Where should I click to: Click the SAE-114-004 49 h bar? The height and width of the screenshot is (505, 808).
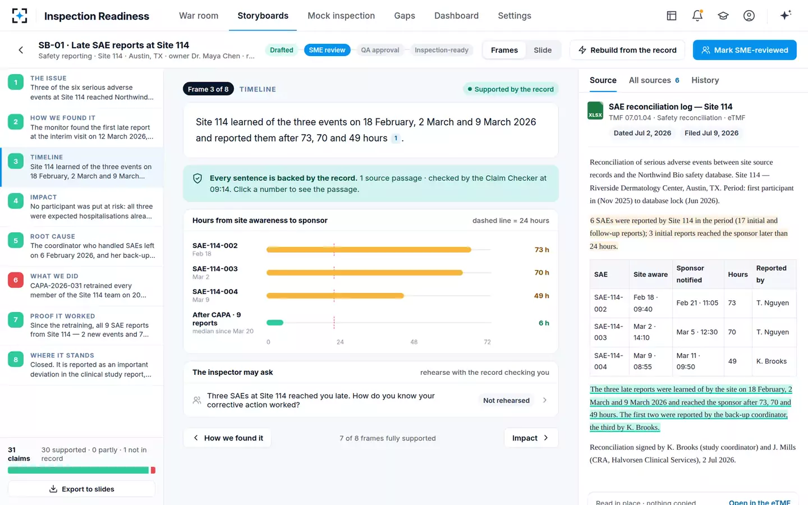[335, 296]
